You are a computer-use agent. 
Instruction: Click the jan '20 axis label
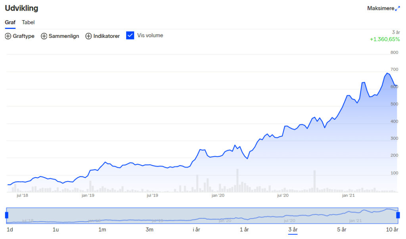218,195
